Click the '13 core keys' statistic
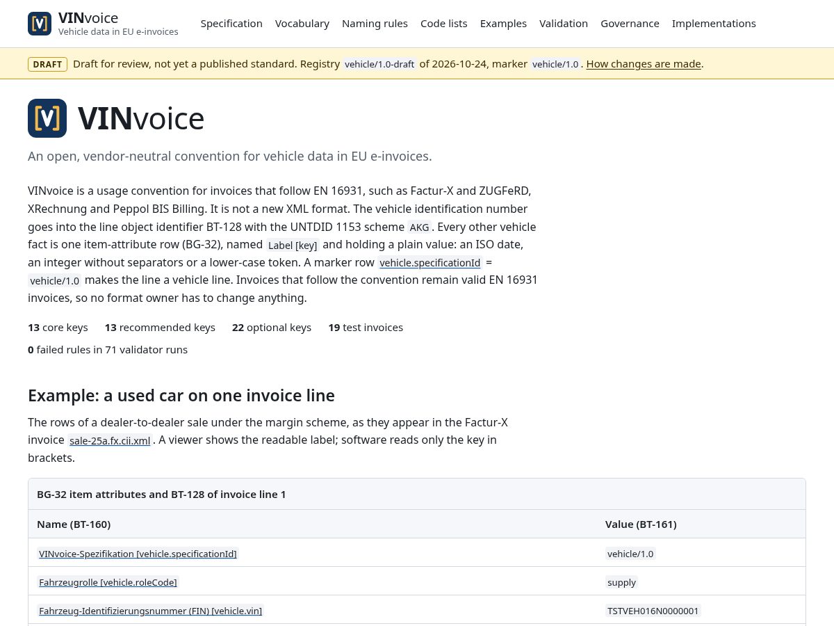 click(x=58, y=328)
